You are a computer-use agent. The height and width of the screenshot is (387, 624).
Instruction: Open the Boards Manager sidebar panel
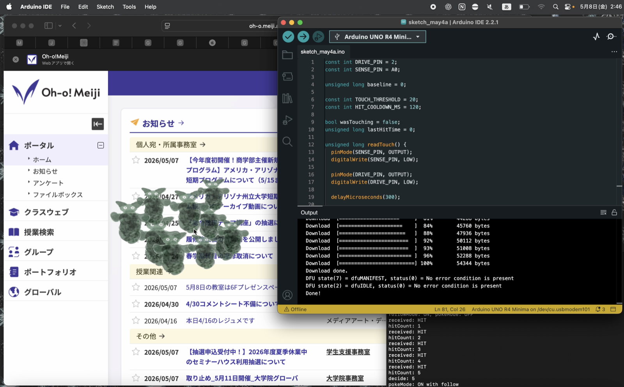pos(287,76)
